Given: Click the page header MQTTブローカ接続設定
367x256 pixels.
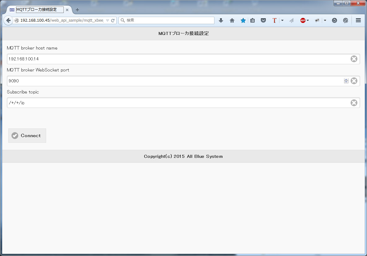Looking at the screenshot, I should pos(183,33).
